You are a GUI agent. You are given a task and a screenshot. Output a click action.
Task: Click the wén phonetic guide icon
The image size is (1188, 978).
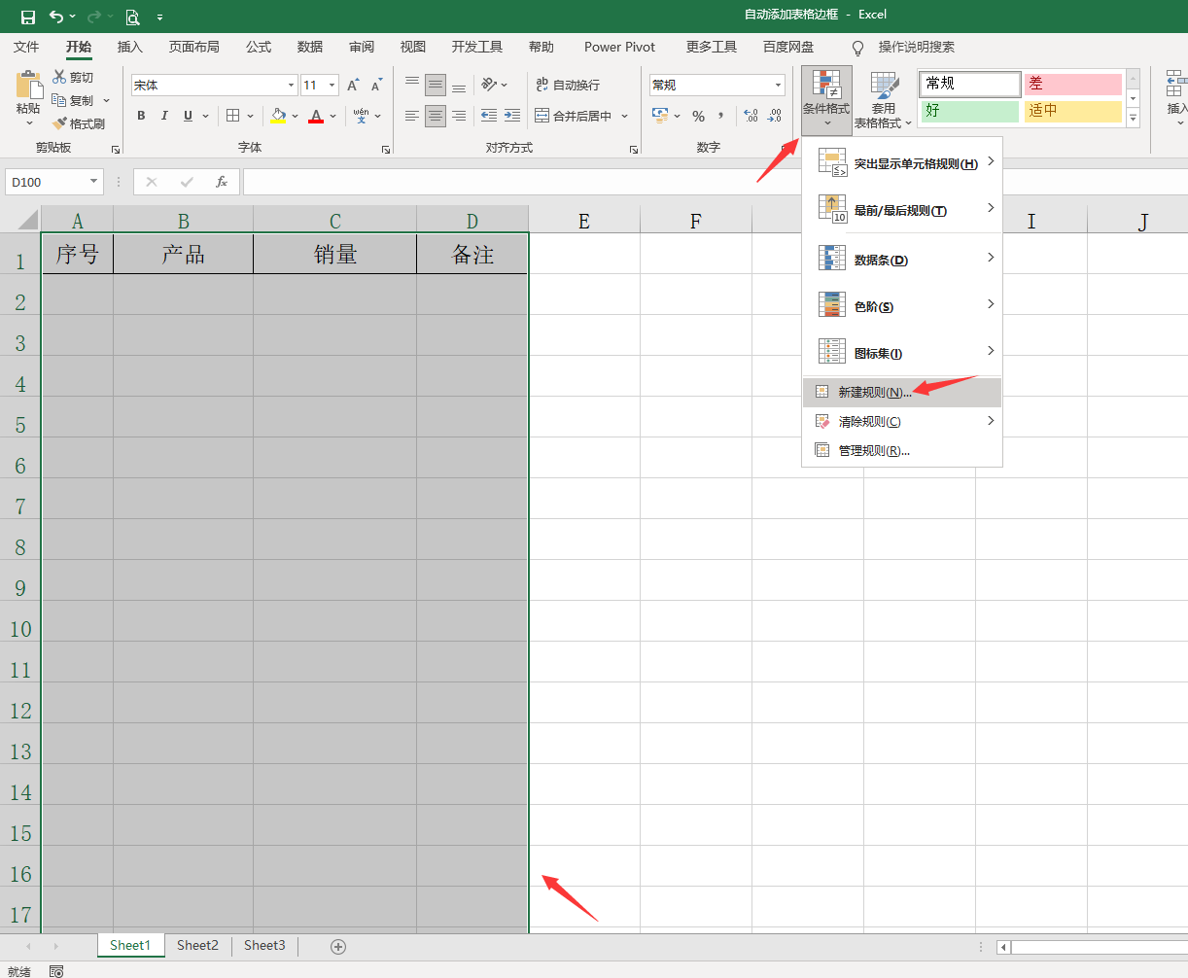pyautogui.click(x=361, y=116)
